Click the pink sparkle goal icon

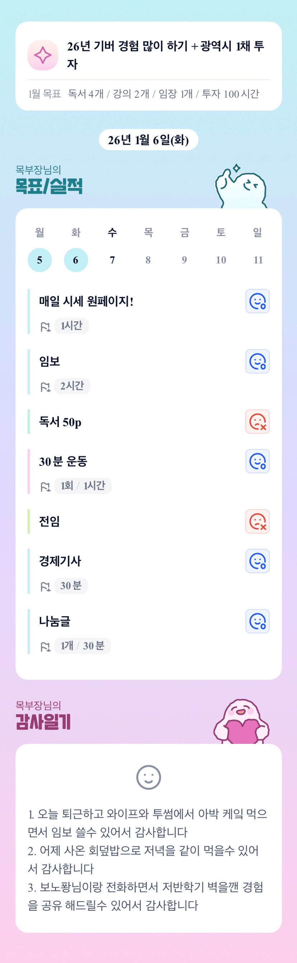coord(43,55)
